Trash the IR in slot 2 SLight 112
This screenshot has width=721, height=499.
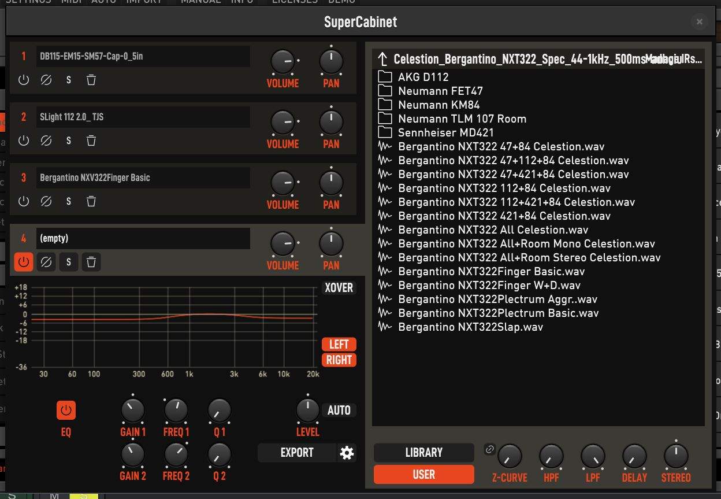[x=91, y=141]
